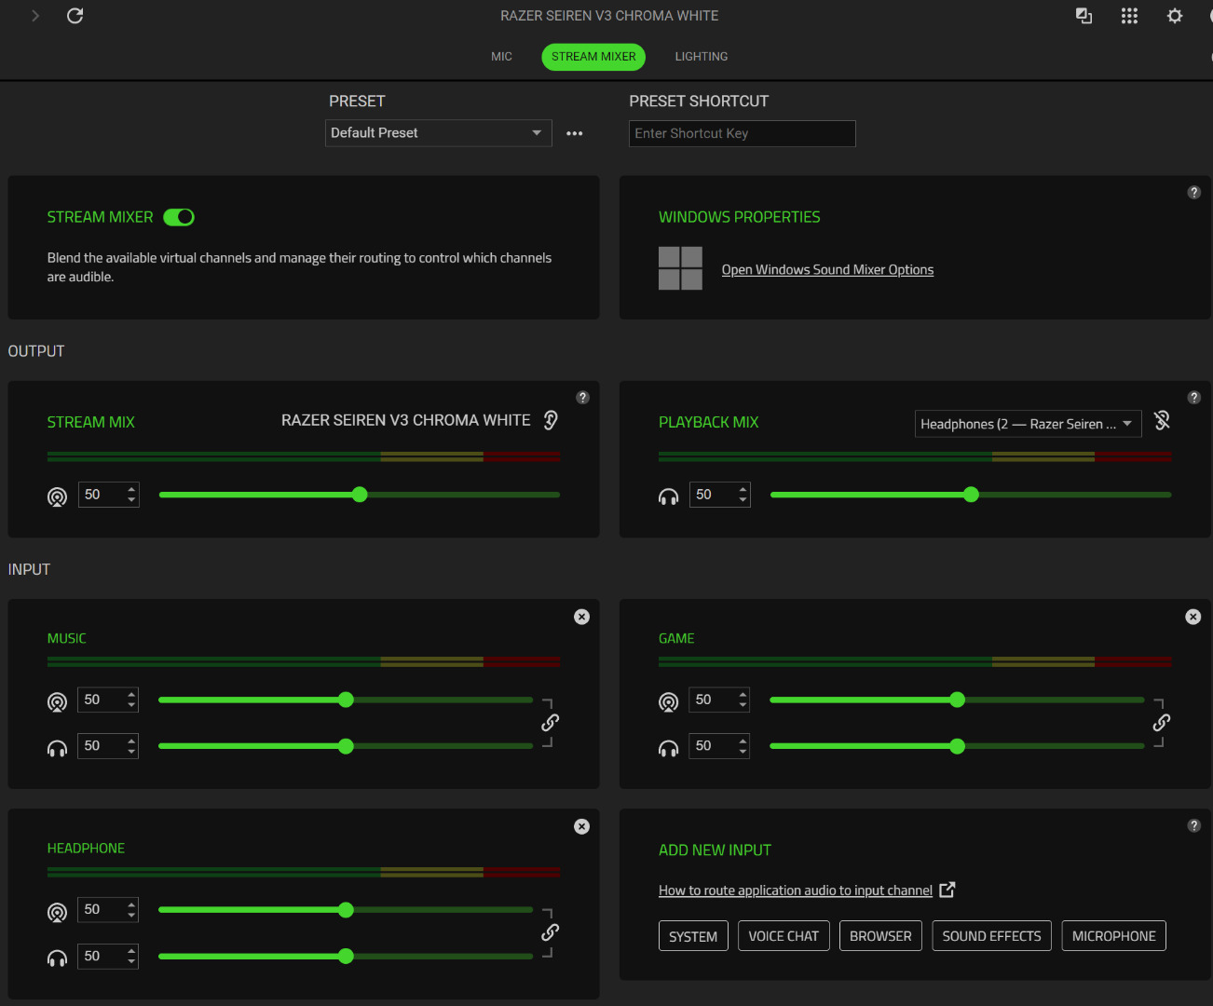Remove the Music input channel
Viewport: 1213px width, 1006px height.
point(581,617)
